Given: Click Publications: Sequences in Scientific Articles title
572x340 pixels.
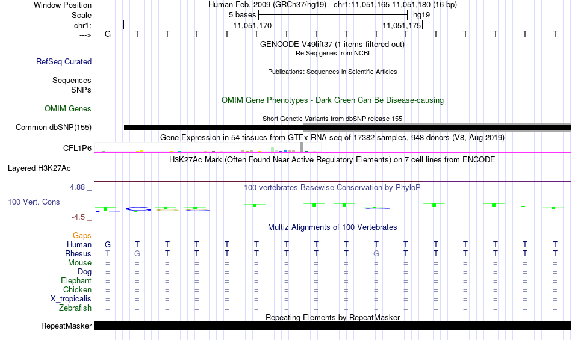Looking at the screenshot, I should (332, 72).
